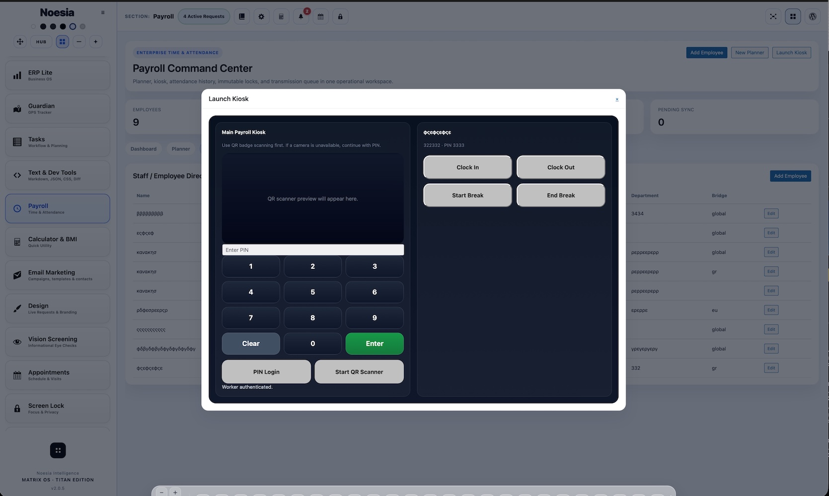829x496 pixels.
Task: Click the 4 Active Requests pill
Action: (x=204, y=16)
